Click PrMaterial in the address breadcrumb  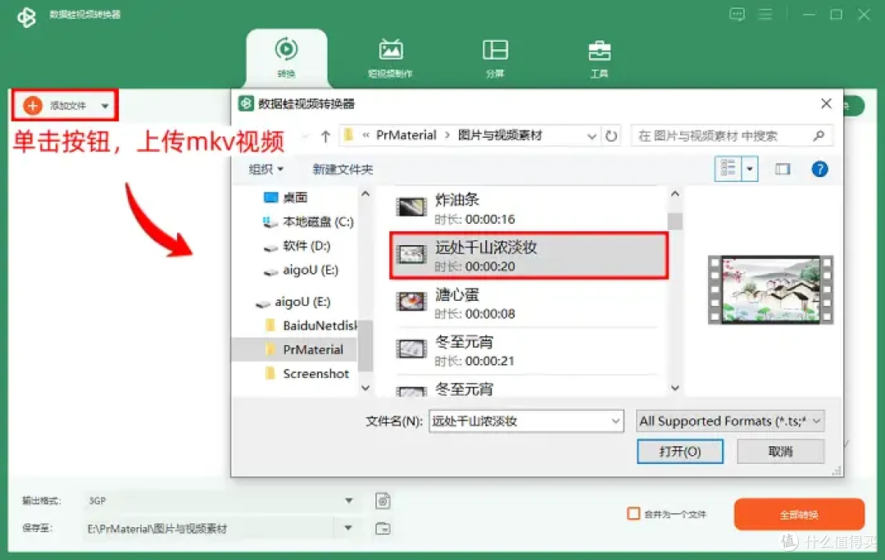click(406, 135)
